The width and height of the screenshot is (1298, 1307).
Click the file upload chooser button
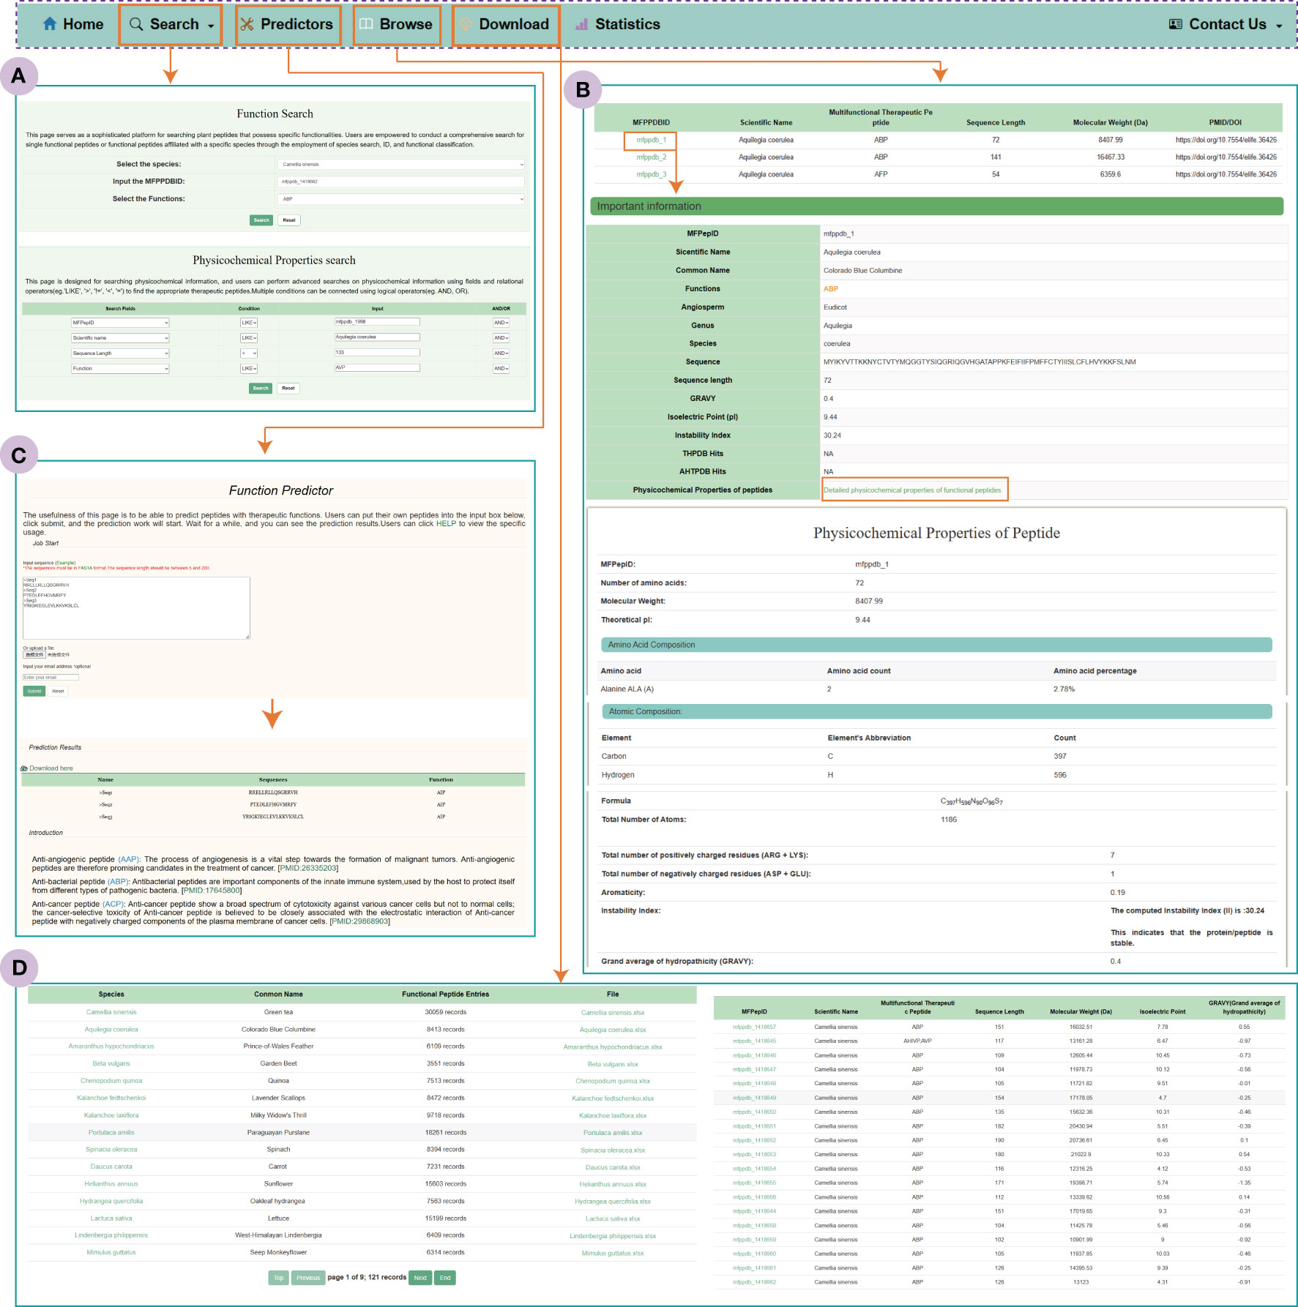[34, 655]
